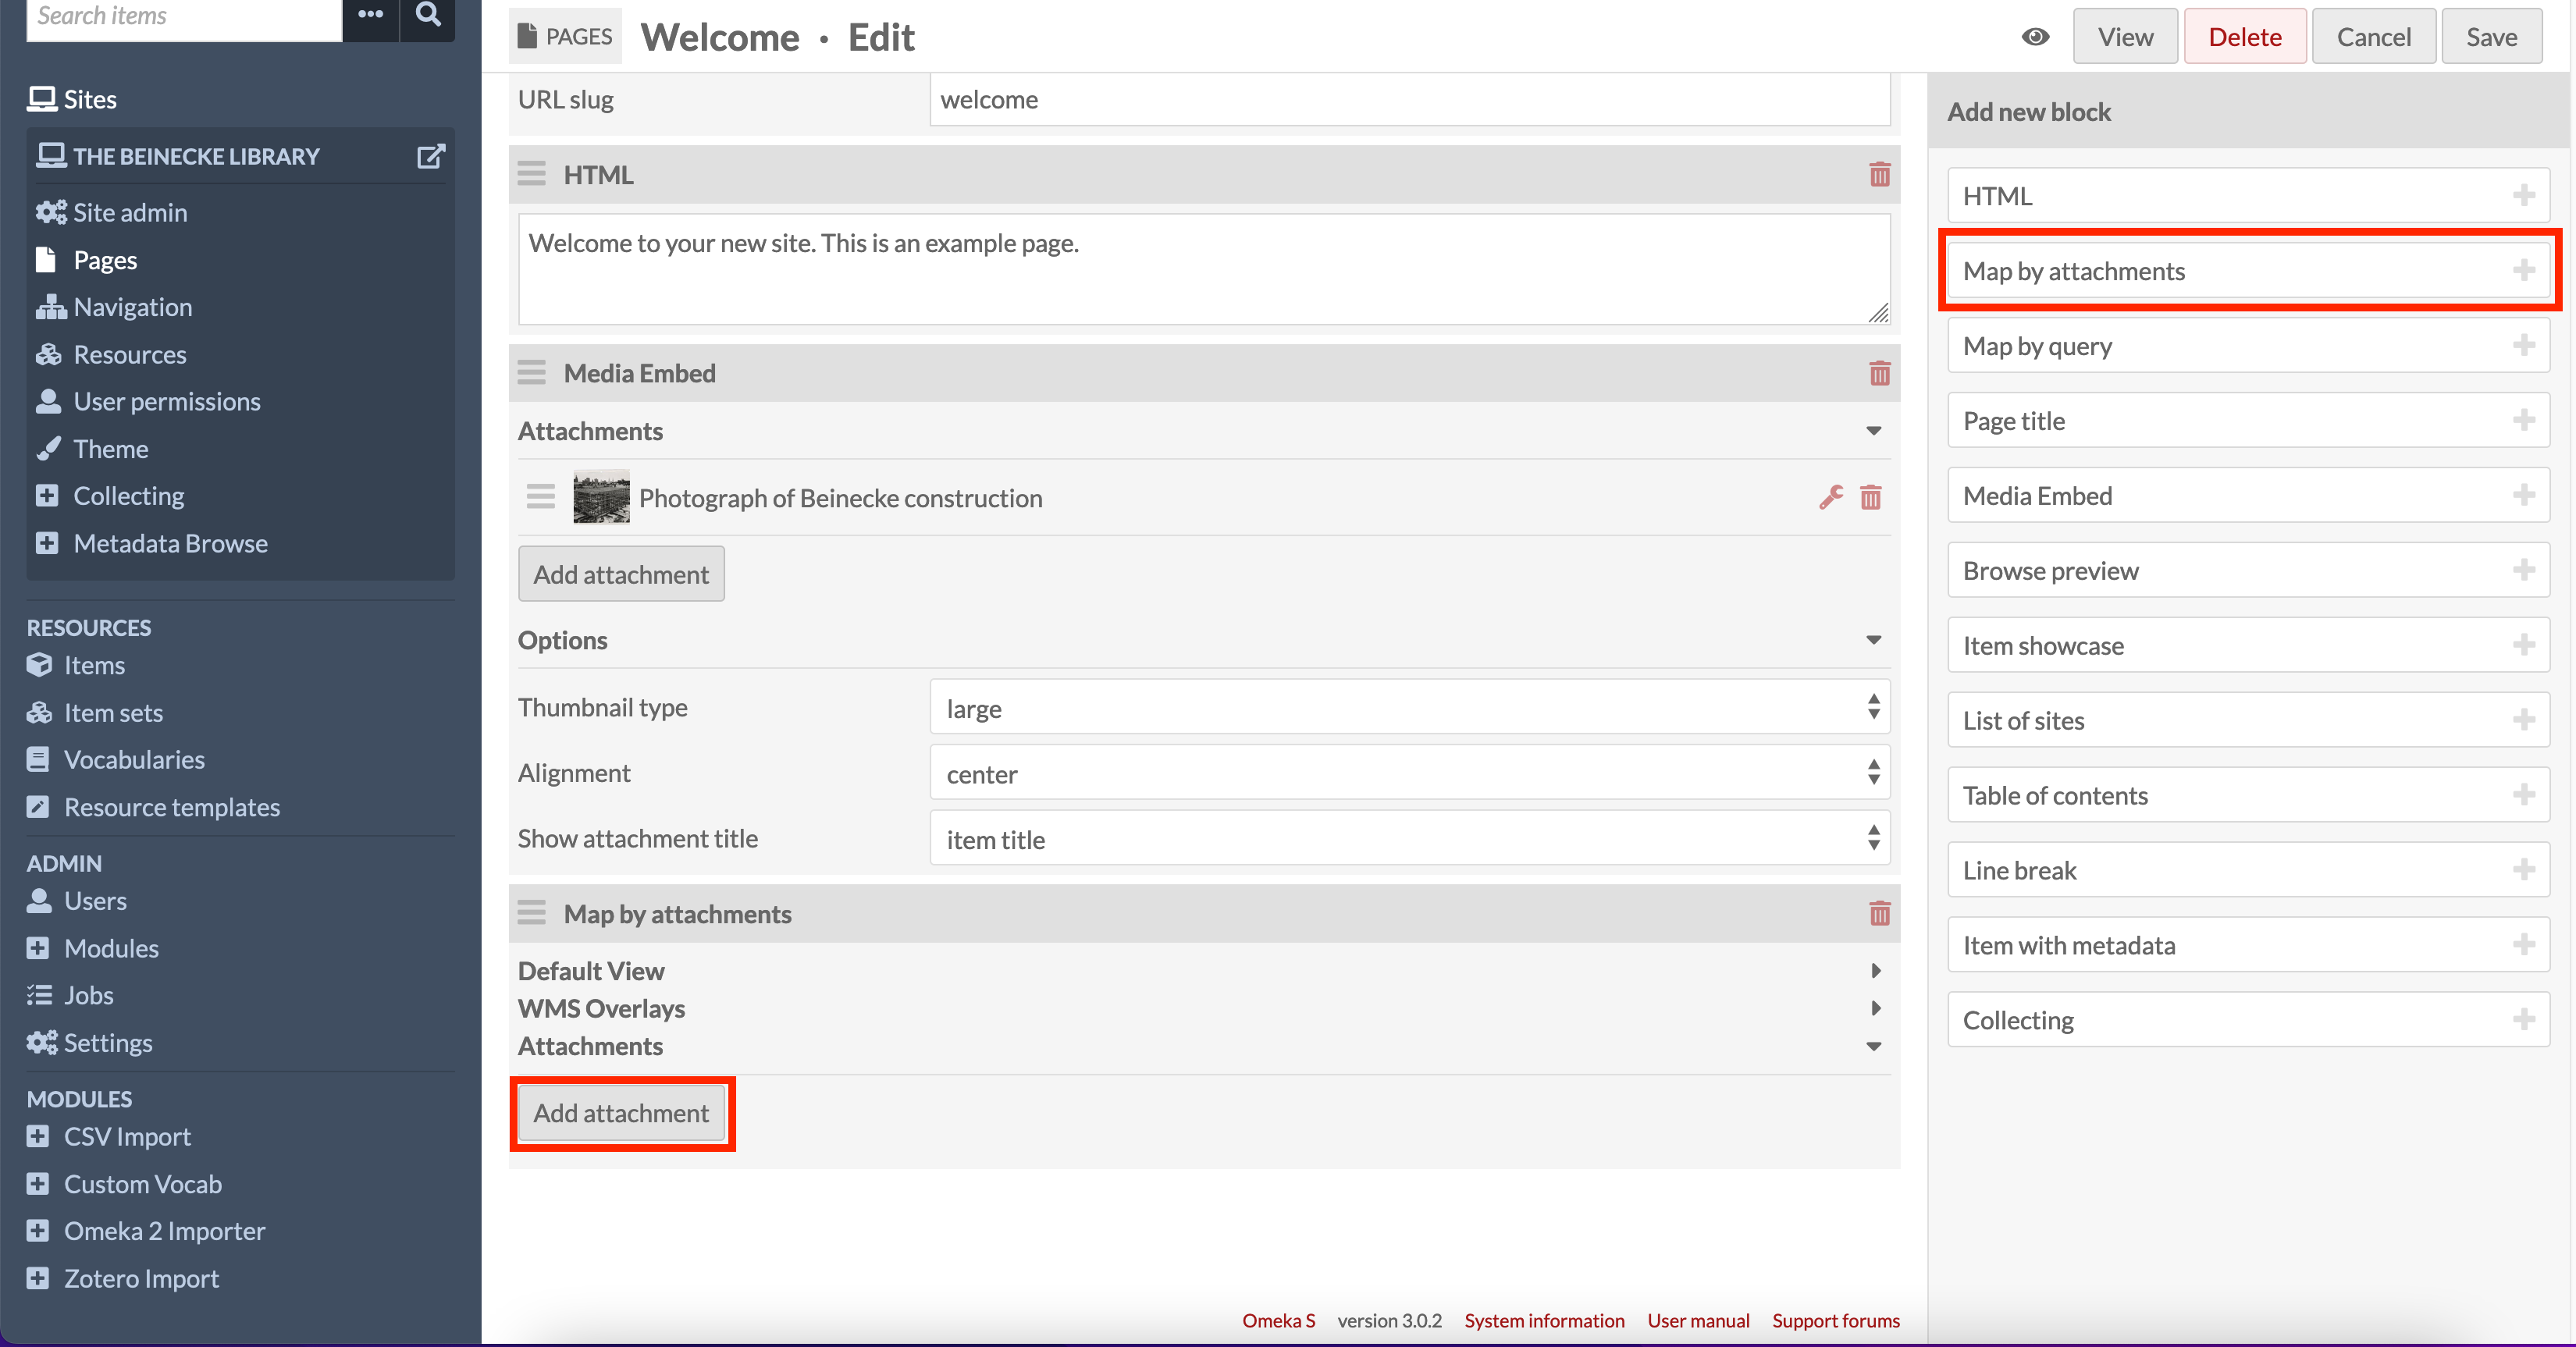2576x1347 pixels.
Task: Delete the HTML block with trash icon
Action: pos(1879,175)
